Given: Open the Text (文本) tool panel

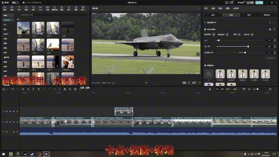Looking at the screenshot, I should (x=19, y=8).
